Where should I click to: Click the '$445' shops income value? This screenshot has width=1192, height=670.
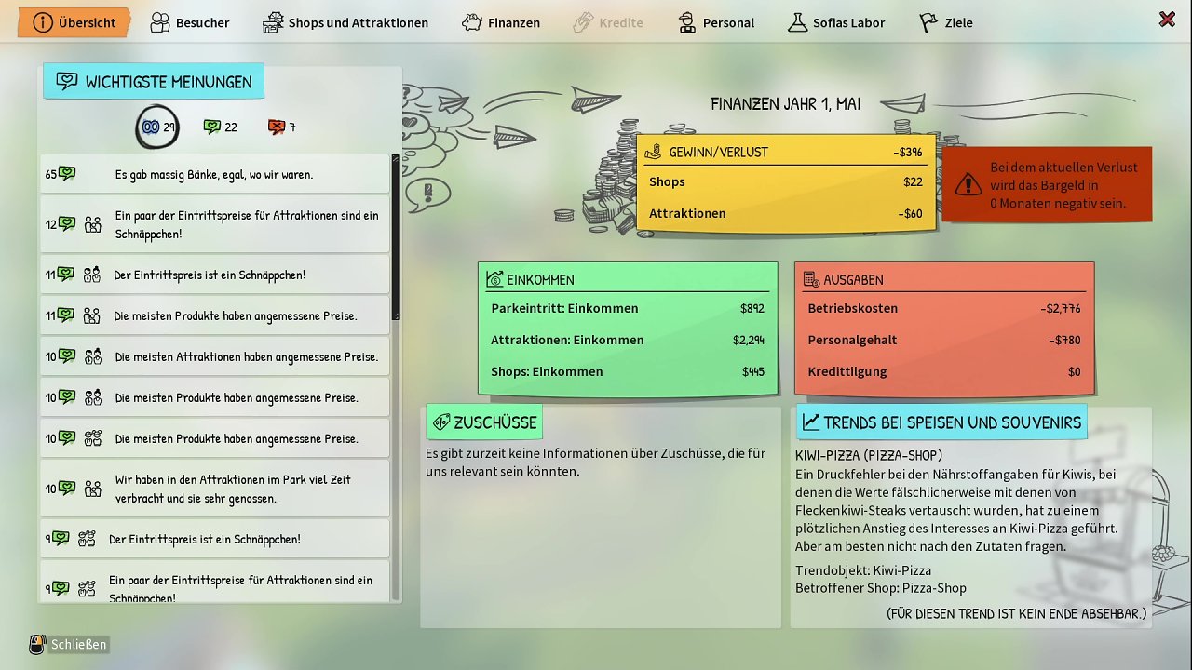click(x=753, y=371)
